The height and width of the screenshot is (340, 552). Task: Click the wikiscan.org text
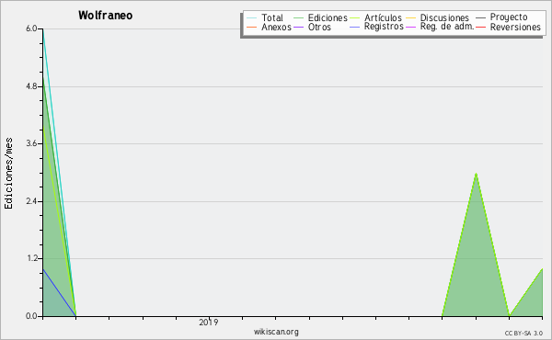(276, 332)
